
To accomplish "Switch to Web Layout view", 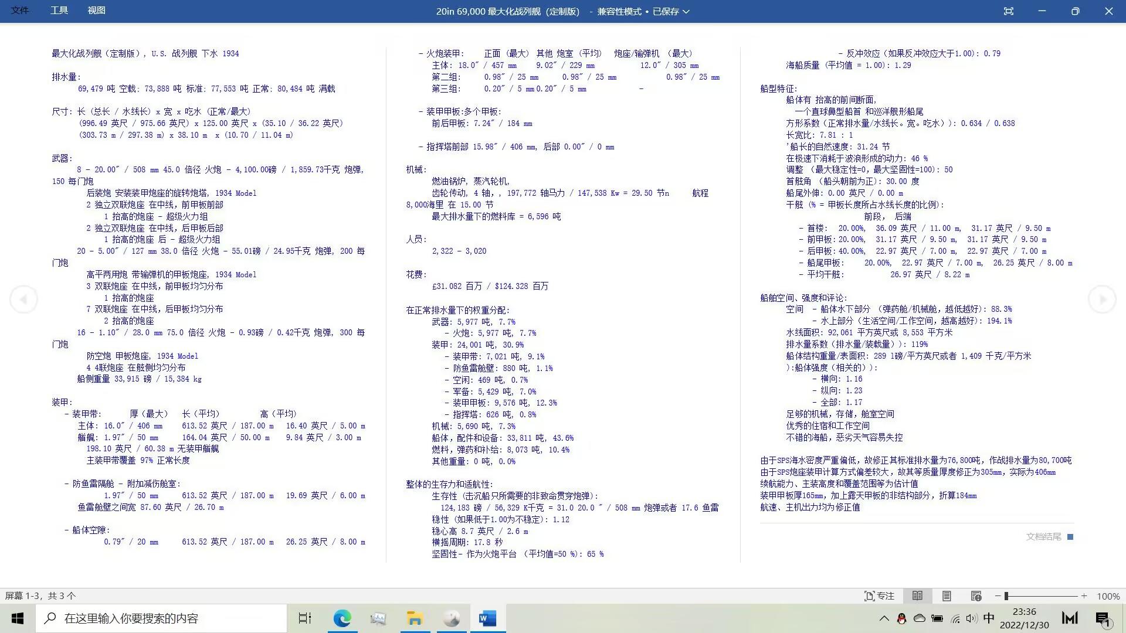I will click(x=976, y=596).
